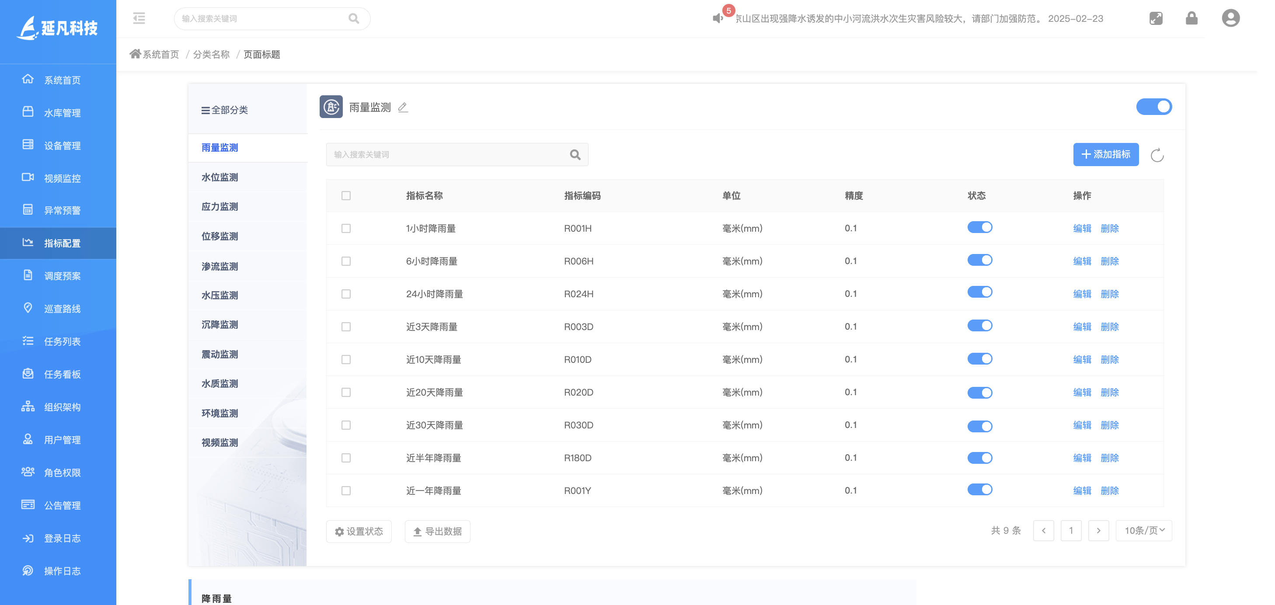Toggle off status switch for 1小时降雨量

point(979,228)
